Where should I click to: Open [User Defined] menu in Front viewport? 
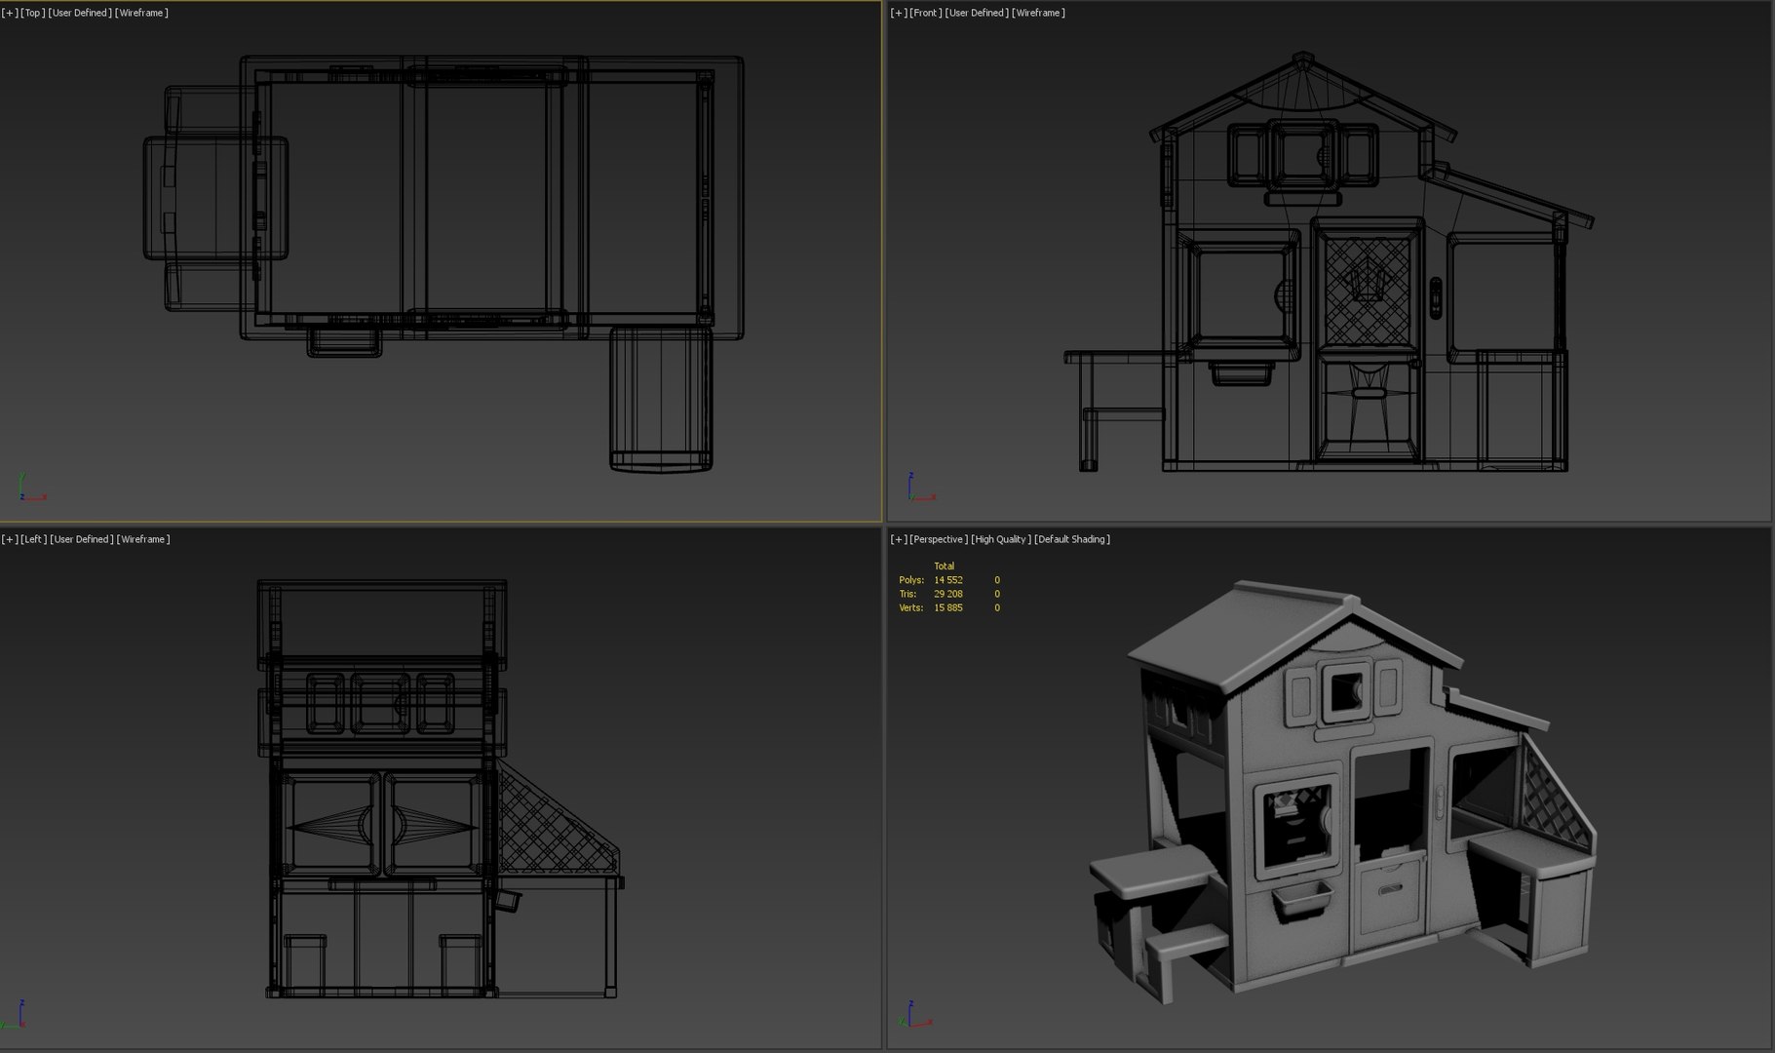tap(977, 13)
